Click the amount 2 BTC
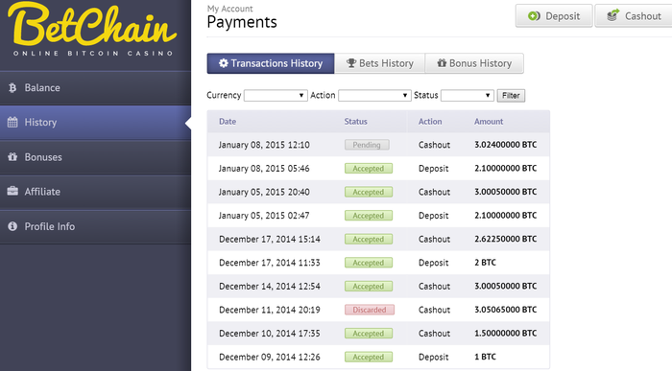Image resolution: width=672 pixels, height=371 pixels. click(x=485, y=263)
